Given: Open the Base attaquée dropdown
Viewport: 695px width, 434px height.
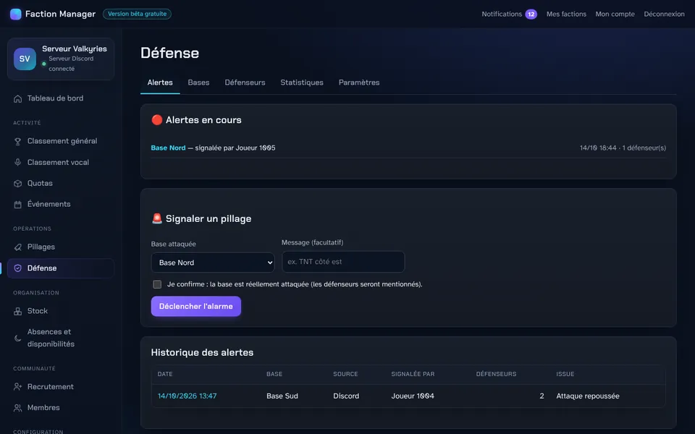Looking at the screenshot, I should (213, 263).
